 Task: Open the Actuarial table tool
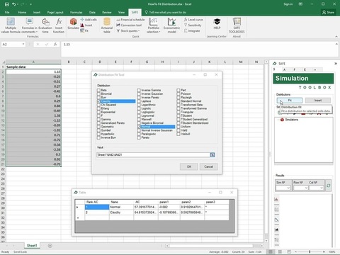pyautogui.click(x=107, y=25)
